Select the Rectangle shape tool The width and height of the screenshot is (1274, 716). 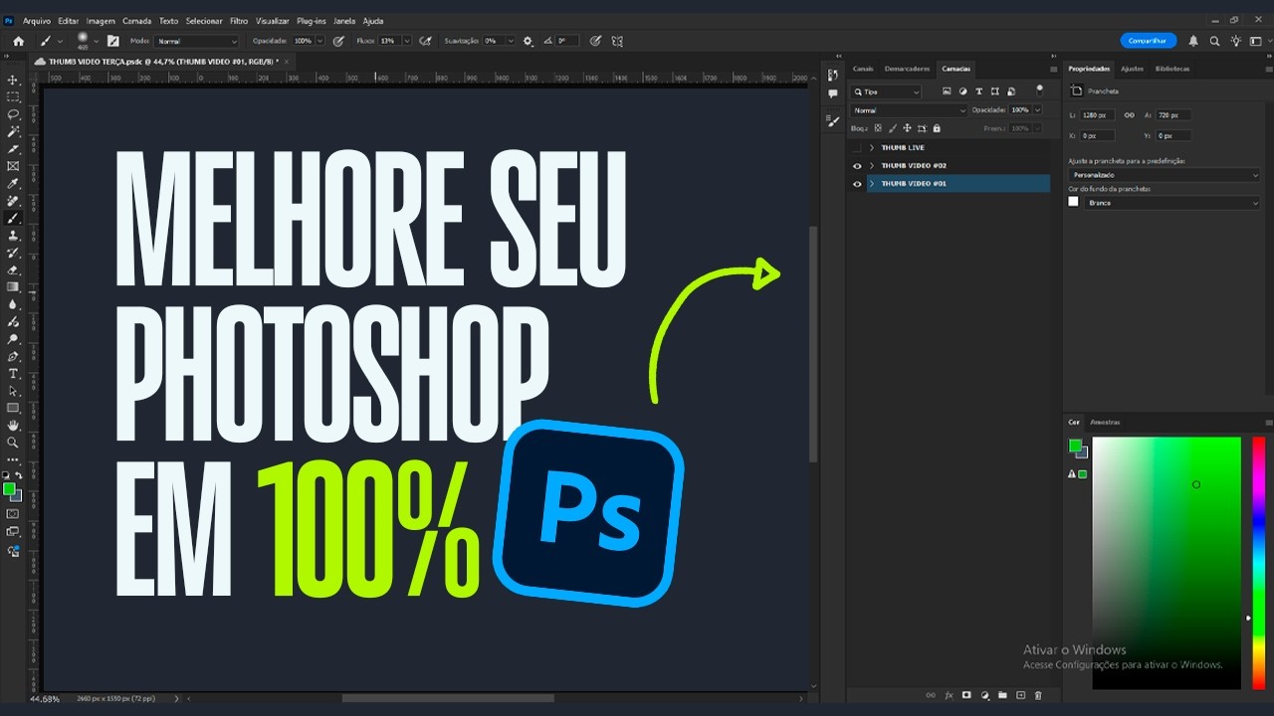click(13, 408)
